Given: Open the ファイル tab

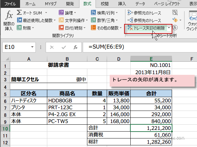Looking at the screenshot, I should click(10, 4).
